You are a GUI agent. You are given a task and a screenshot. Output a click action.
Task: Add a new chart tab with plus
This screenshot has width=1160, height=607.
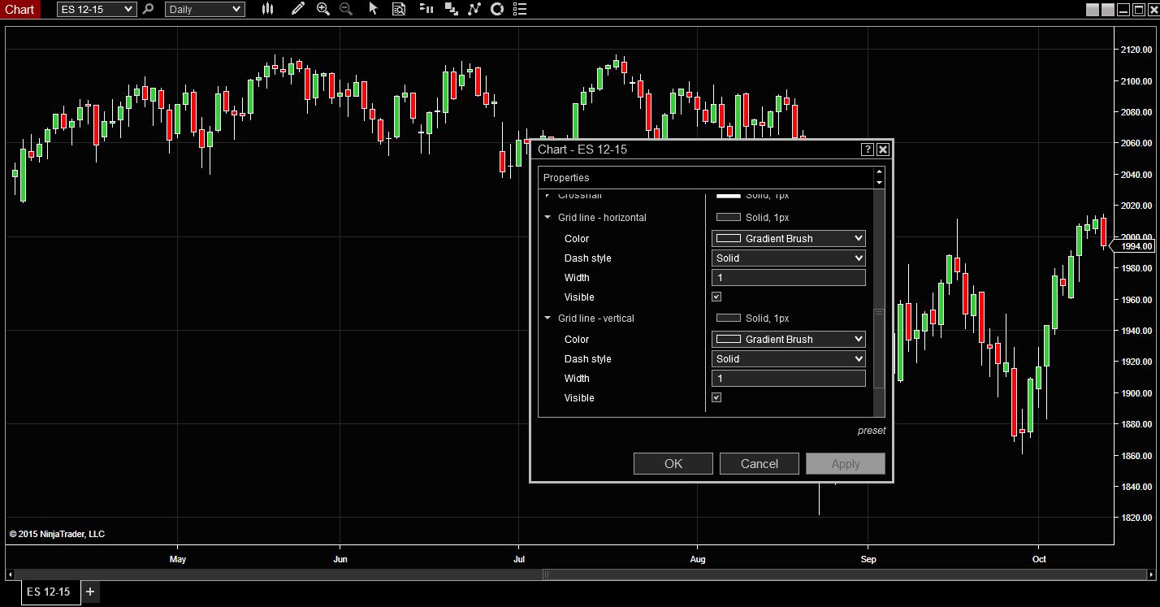pyautogui.click(x=90, y=592)
